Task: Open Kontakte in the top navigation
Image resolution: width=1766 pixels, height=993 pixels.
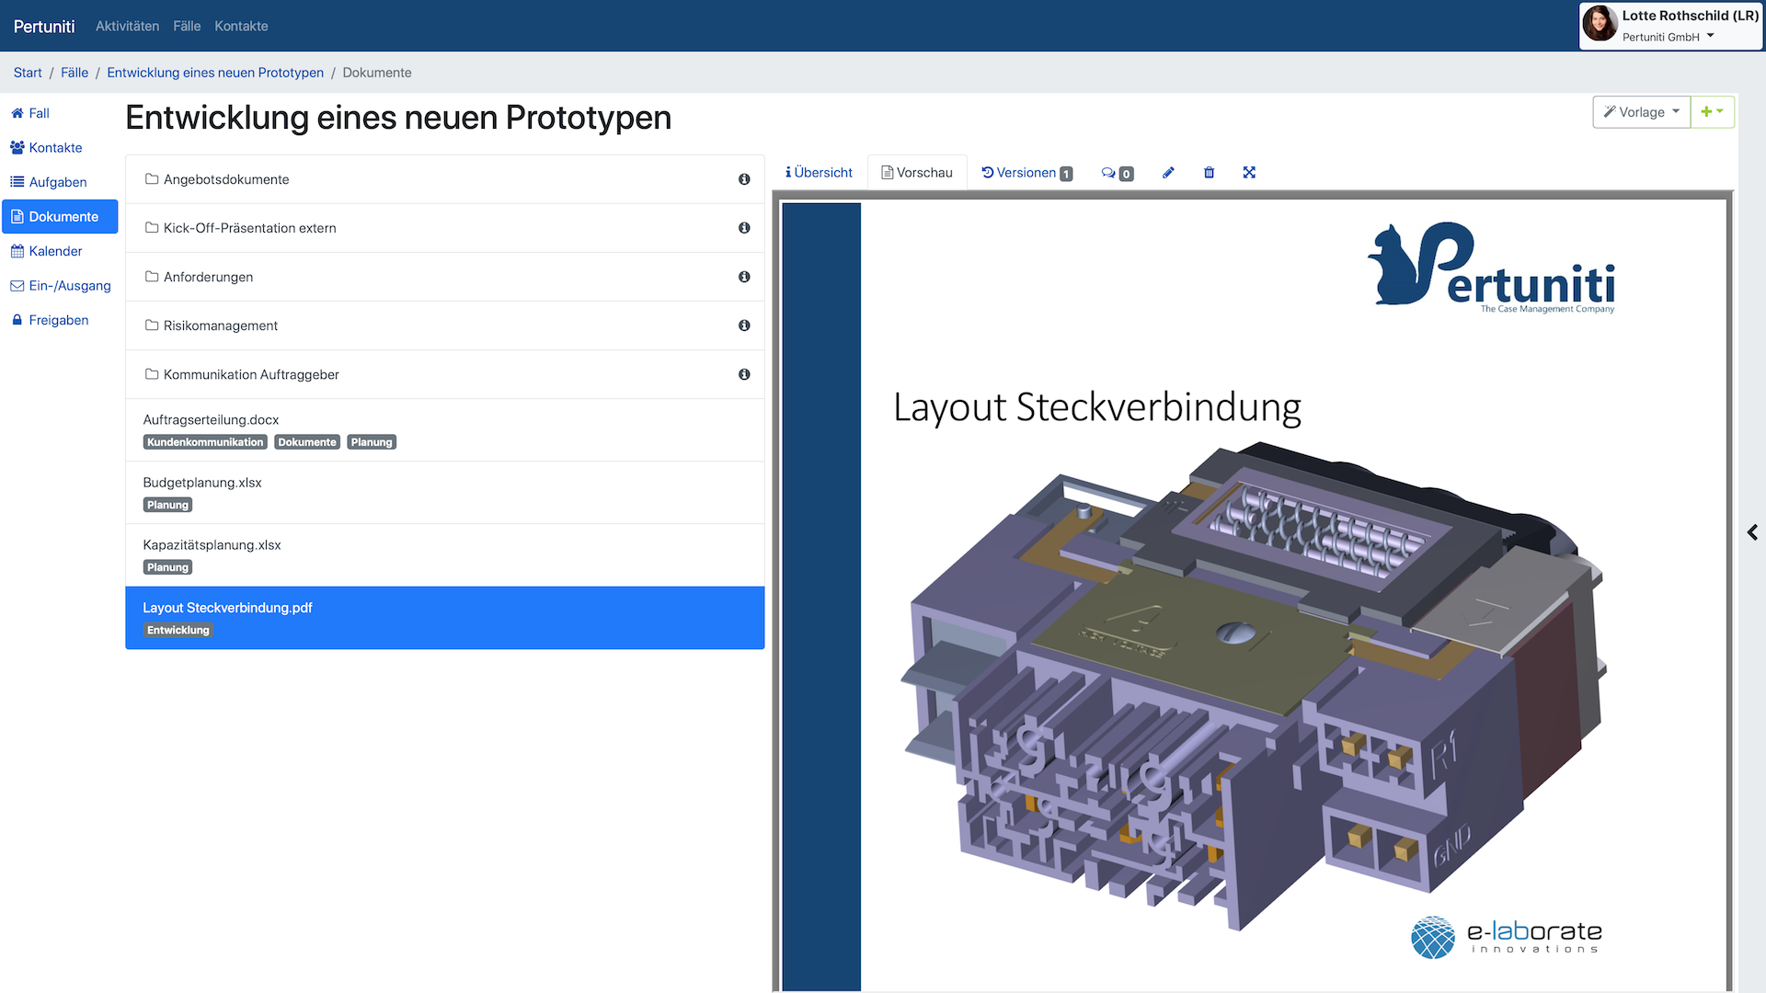Action: [x=241, y=26]
